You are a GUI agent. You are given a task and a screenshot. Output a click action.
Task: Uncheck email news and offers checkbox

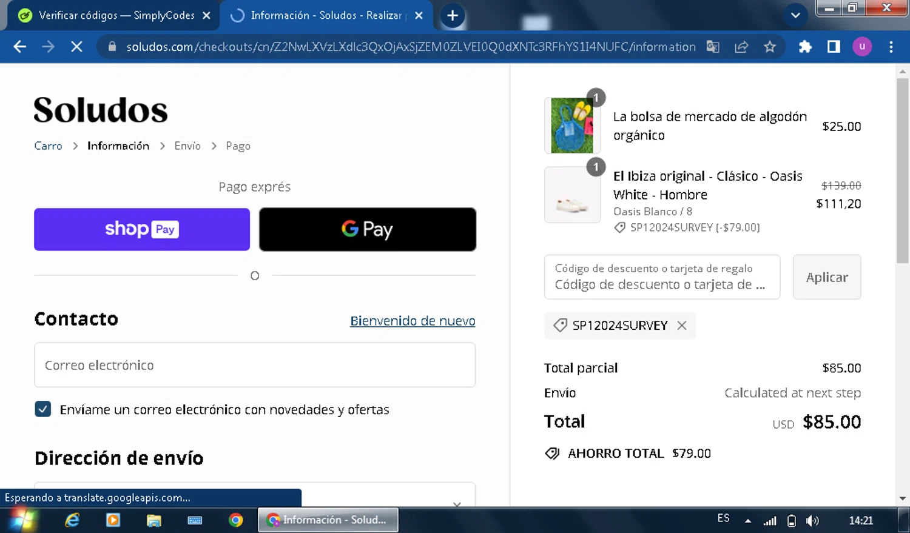click(x=42, y=409)
